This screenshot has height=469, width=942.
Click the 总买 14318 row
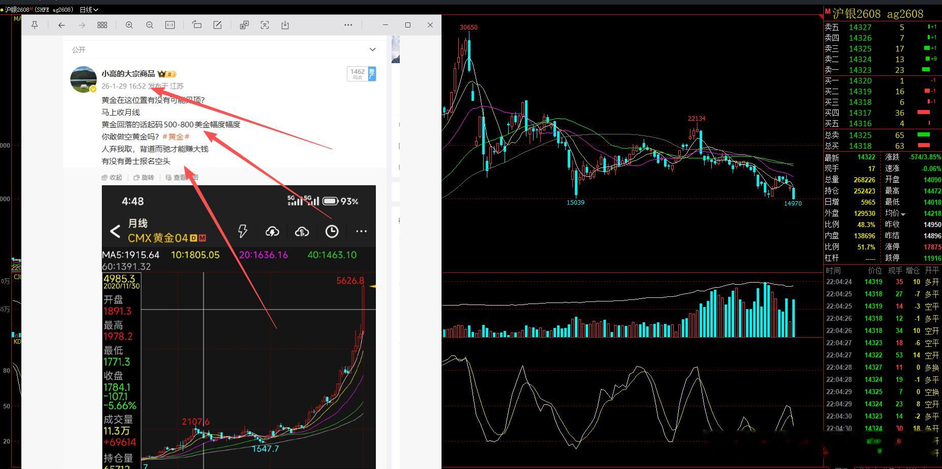[x=882, y=146]
